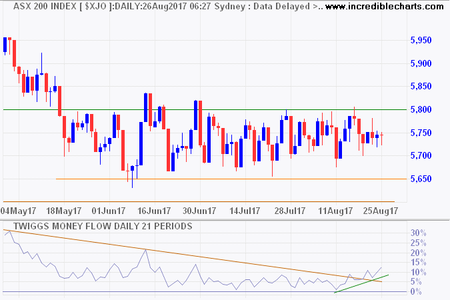Select the 15% money flow axis label
Image resolution: width=450 pixels, height=300 pixels.
[419, 263]
